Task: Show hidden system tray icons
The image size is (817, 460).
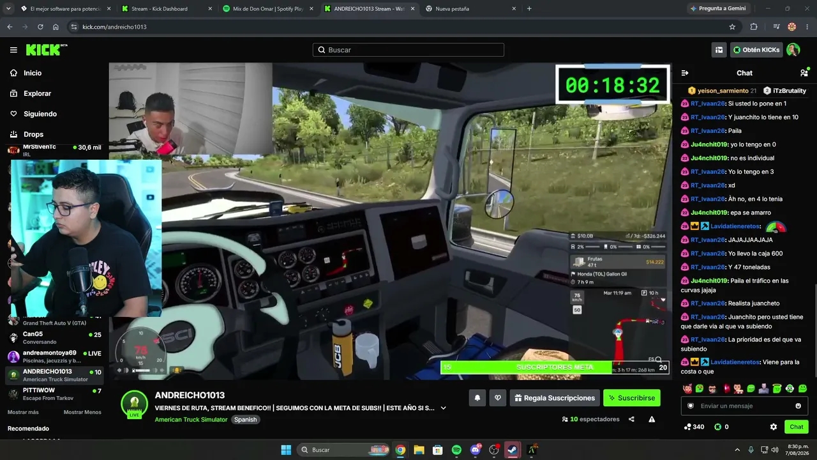Action: [x=737, y=450]
